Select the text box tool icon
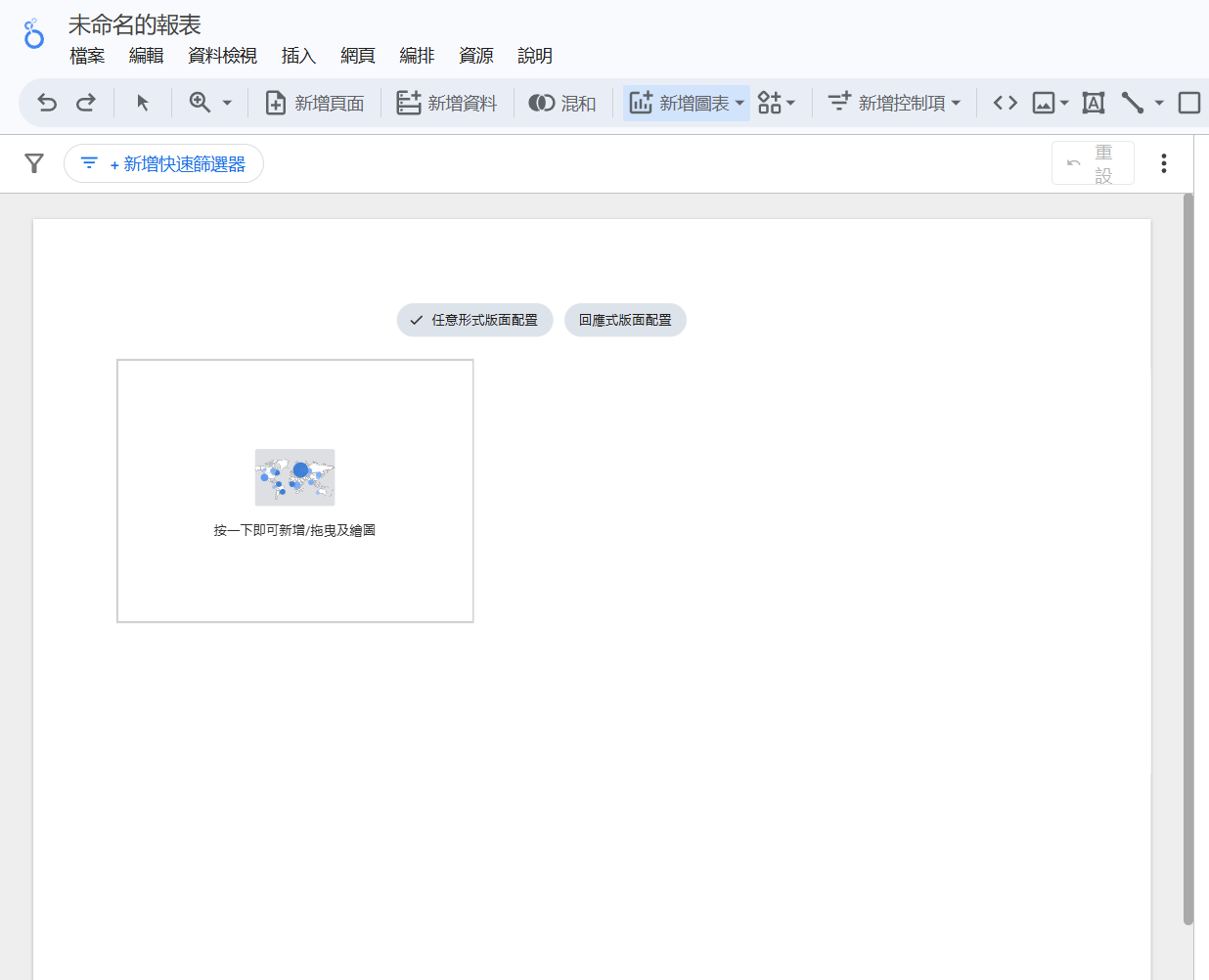1209x980 pixels. click(x=1094, y=103)
